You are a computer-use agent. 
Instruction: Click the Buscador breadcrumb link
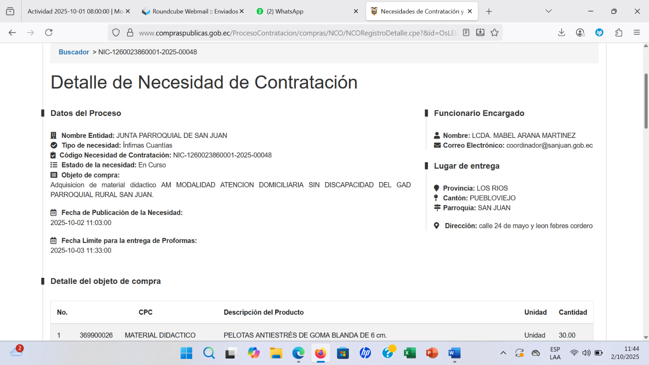[74, 52]
